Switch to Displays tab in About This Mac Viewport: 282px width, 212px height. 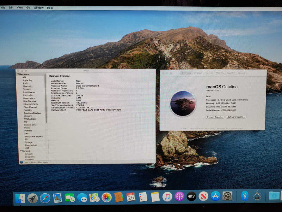coord(198,73)
